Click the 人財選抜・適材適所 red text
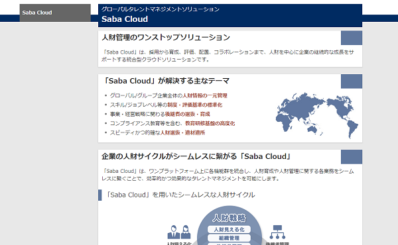Image resolution: width=398 pixels, height=245 pixels. click(182, 132)
